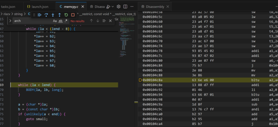
Task: Open More Actions menu of left editor group
Action: (132, 7)
